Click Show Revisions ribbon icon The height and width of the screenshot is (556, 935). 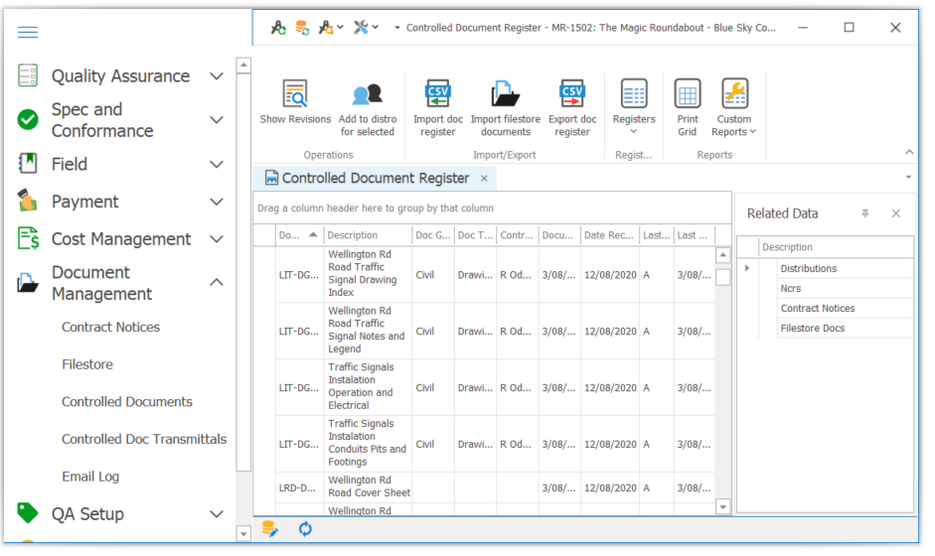pyautogui.click(x=295, y=94)
